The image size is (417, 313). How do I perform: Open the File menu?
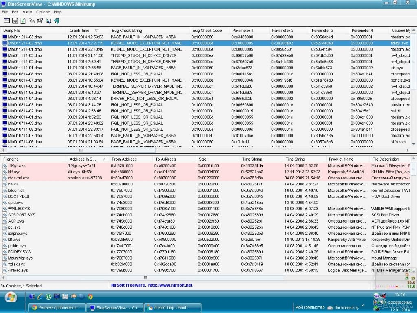pyautogui.click(x=5, y=12)
